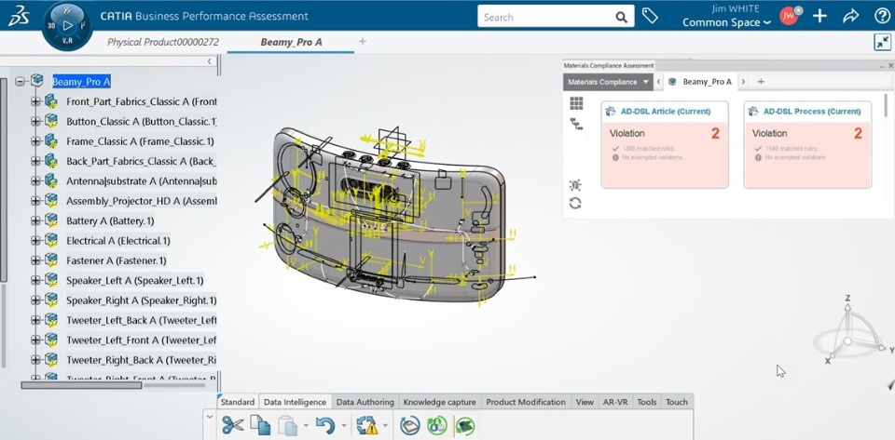Switch to the AR-VR tab
Viewport: 895px width, 440px height.
(615, 402)
